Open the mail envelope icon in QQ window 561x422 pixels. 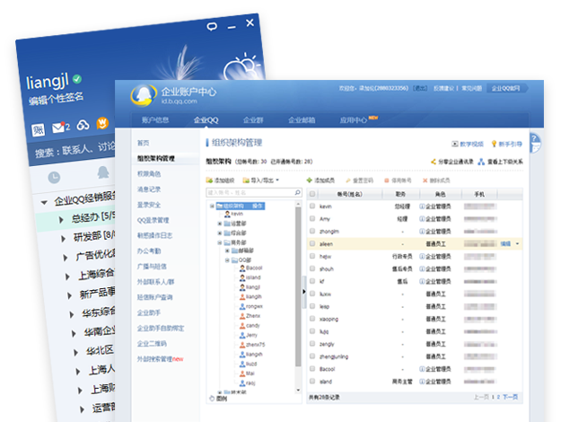tap(58, 127)
